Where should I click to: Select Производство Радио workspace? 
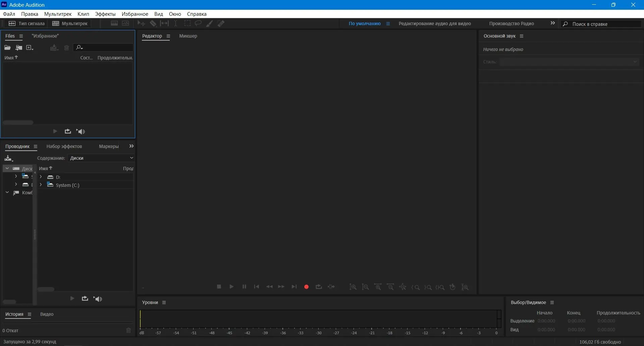(512, 23)
